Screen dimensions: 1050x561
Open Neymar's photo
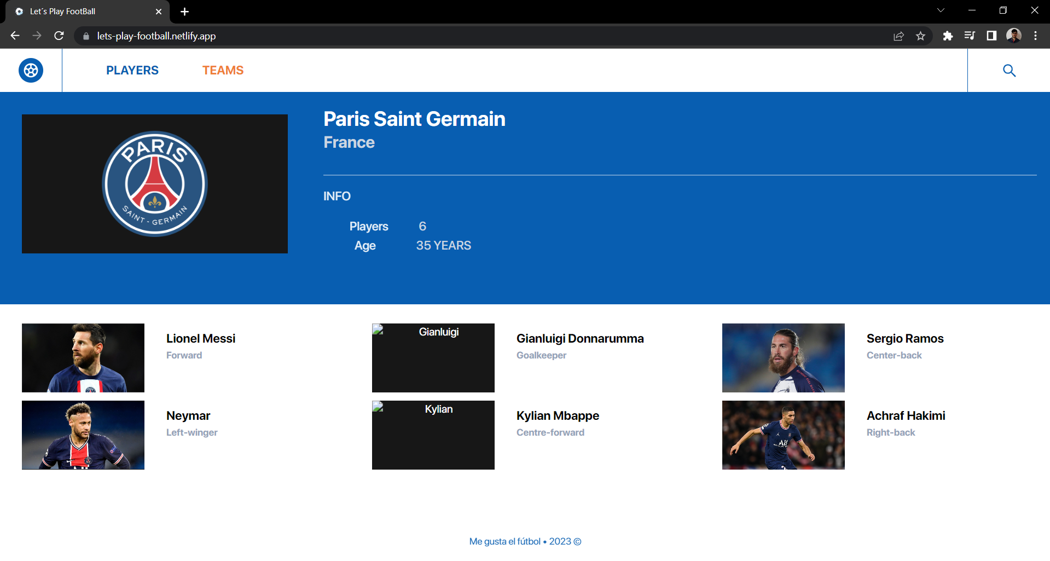pos(83,435)
